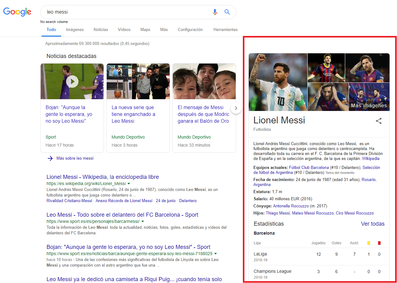This screenshot has height=283, width=397.
Task: Expand dropdown arrow next to Wikipedia URL
Action: click(x=129, y=184)
